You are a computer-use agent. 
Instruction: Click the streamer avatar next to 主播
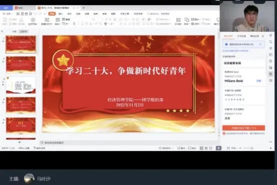pyautogui.click(x=29, y=178)
